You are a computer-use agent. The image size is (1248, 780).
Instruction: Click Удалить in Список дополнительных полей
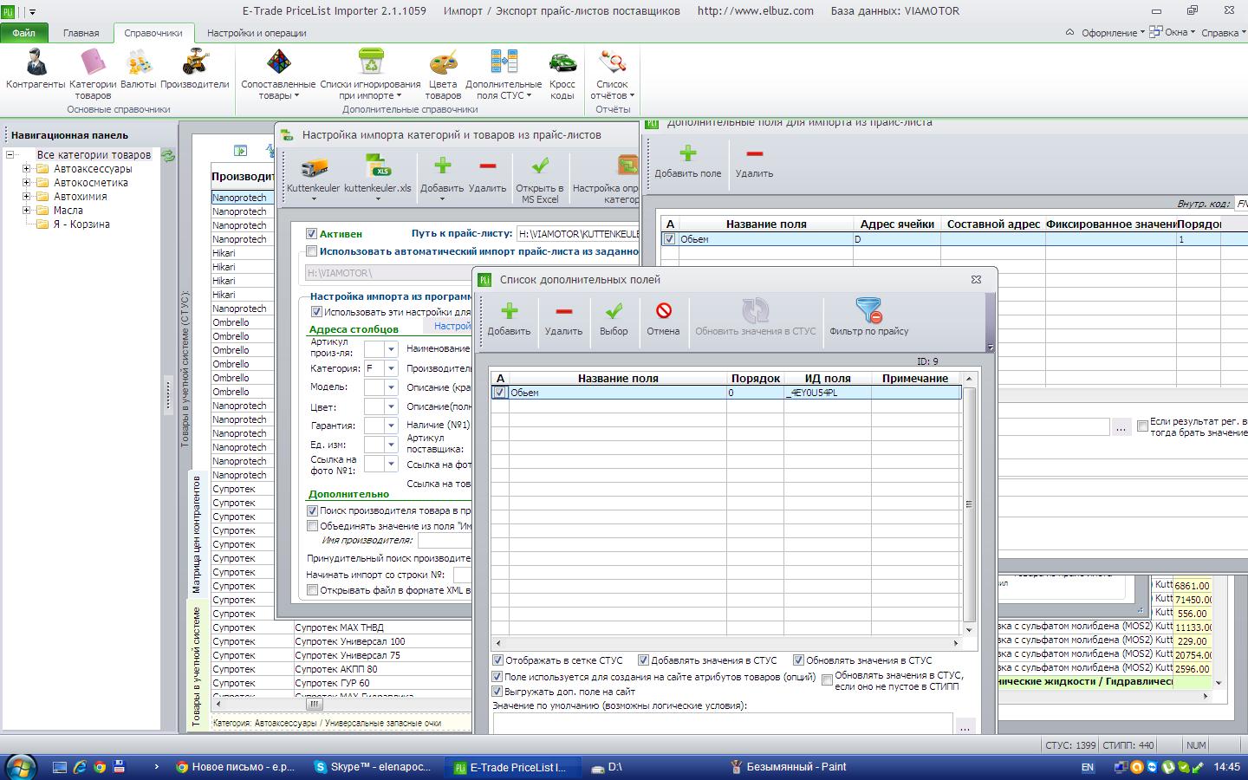click(563, 318)
